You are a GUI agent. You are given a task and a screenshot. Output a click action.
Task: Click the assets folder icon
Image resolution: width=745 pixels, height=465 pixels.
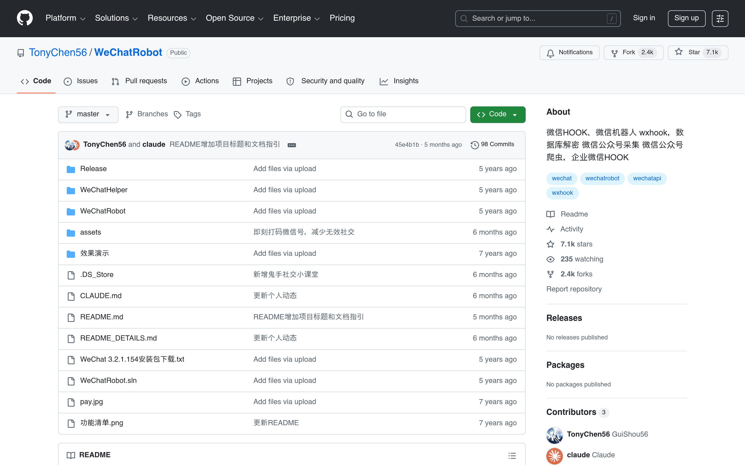(71, 233)
